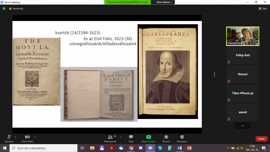This screenshot has height=152, width=270.
Task: Open the Windows Start menu
Action: pos(5,148)
